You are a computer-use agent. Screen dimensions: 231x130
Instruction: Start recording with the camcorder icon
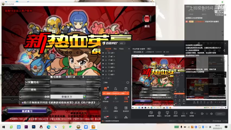coord(202,114)
